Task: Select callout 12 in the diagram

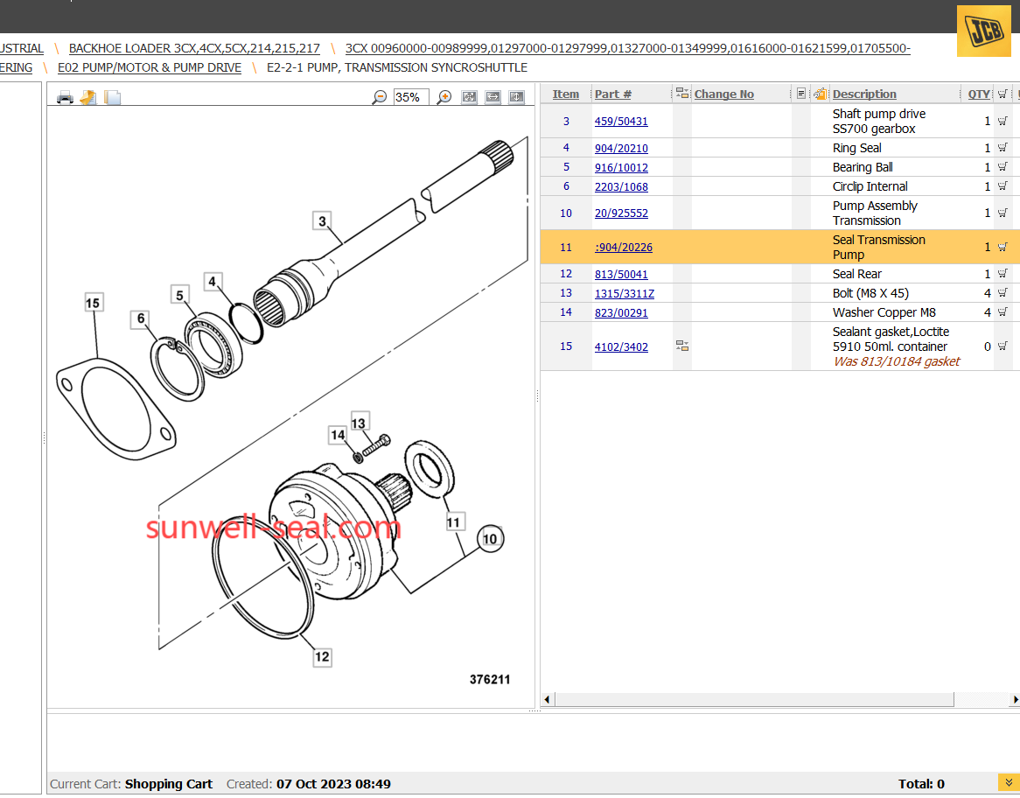Action: 322,656
